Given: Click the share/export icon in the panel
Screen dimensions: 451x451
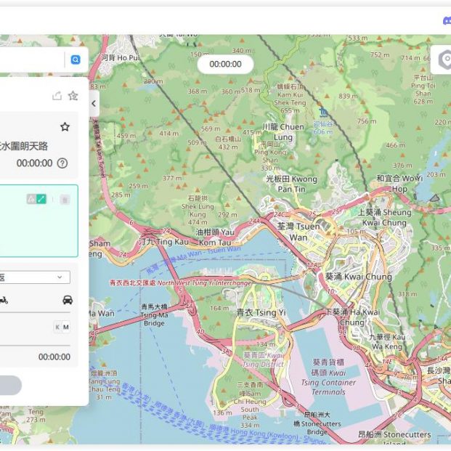Looking at the screenshot, I should pos(57,96).
